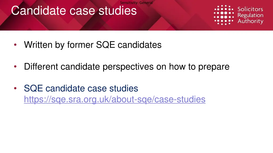Click the word SQE in first bullet

[x=105, y=45]
